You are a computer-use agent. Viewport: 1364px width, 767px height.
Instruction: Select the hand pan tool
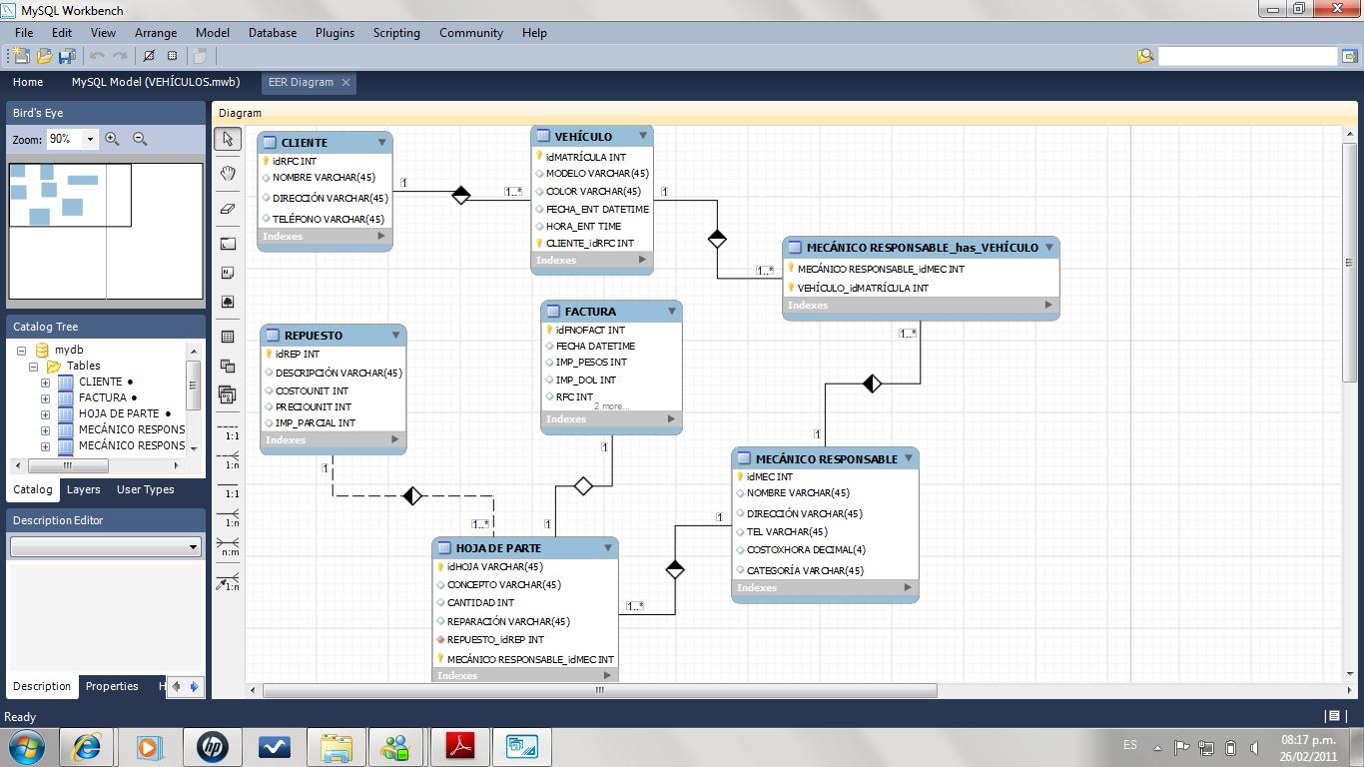(x=228, y=173)
